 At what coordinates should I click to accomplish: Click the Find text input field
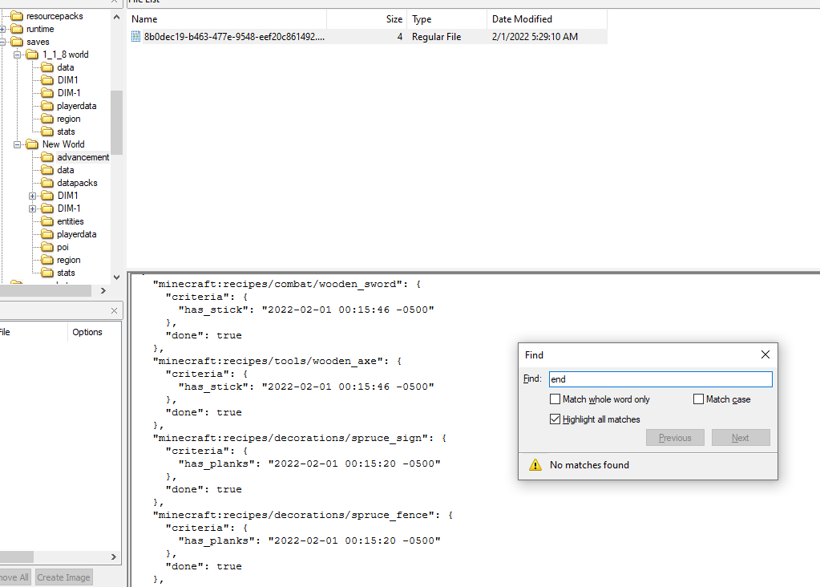click(x=660, y=379)
